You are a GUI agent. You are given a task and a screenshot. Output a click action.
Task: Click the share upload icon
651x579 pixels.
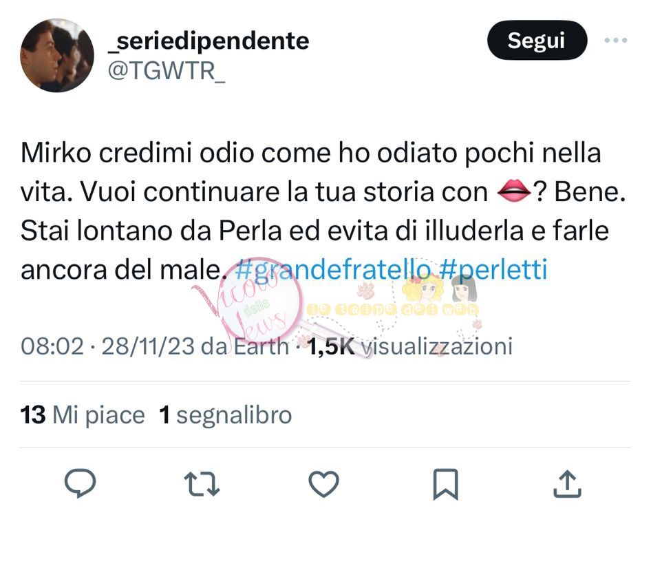click(x=567, y=484)
